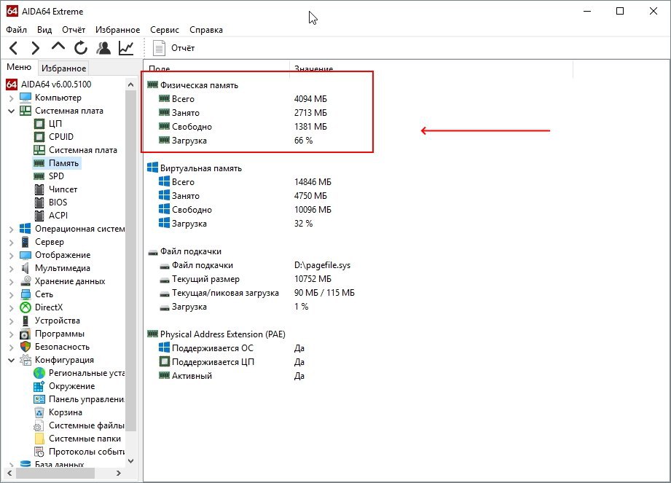The width and height of the screenshot is (671, 483).
Task: Collapse the Конфигурация tree node
Action: pyautogui.click(x=11, y=360)
